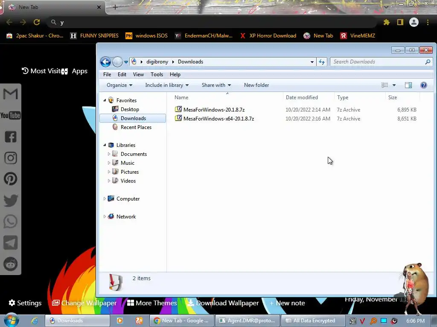The width and height of the screenshot is (437, 327).
Task: Click the blue Help question mark icon
Action: point(424,85)
